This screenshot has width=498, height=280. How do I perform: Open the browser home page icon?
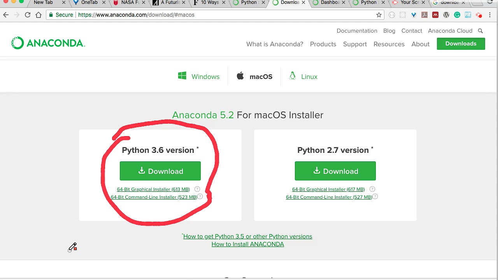pos(38,15)
